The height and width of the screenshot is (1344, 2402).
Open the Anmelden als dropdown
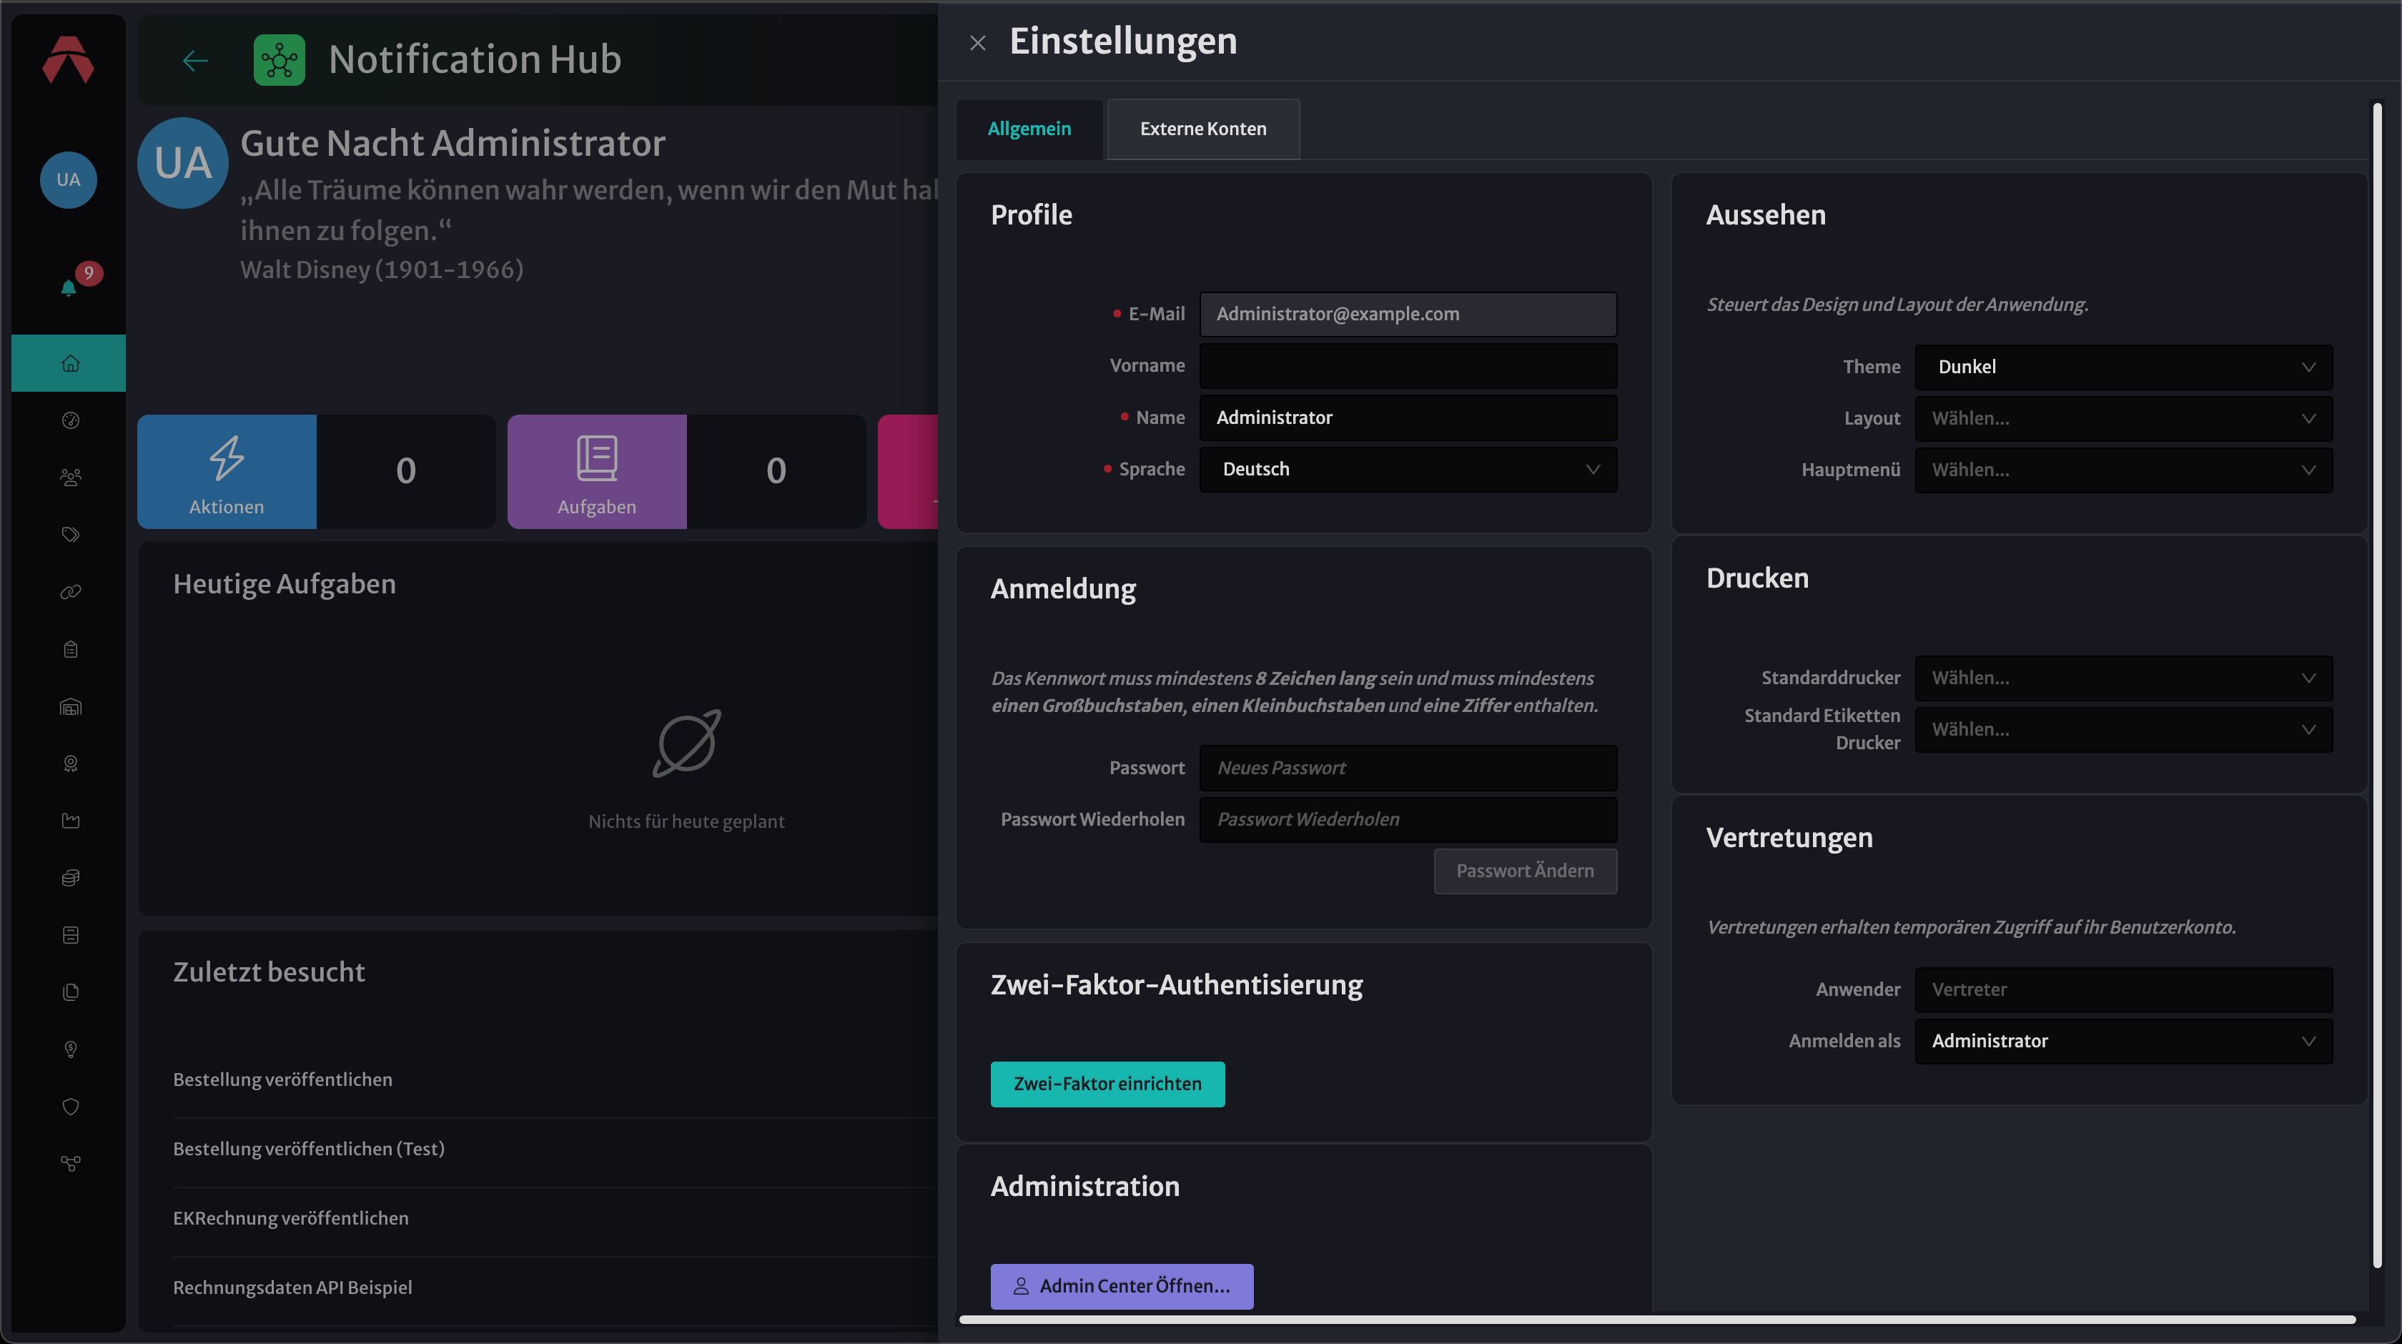coord(2123,1041)
